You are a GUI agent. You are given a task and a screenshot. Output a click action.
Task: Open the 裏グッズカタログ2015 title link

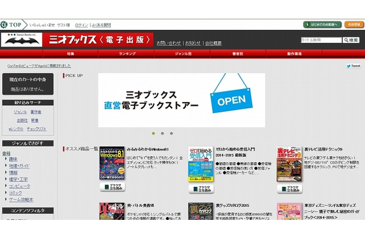click(232, 206)
